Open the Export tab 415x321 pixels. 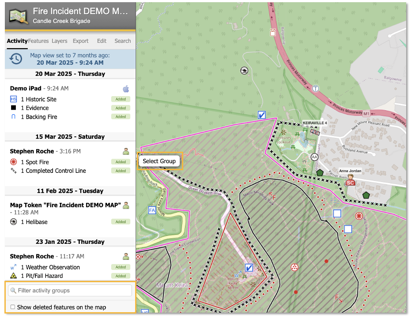tap(81, 41)
